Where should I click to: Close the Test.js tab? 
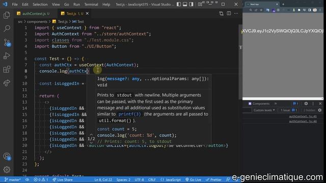tap(87, 14)
